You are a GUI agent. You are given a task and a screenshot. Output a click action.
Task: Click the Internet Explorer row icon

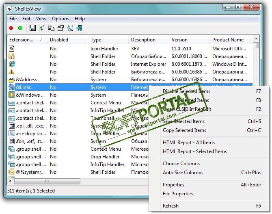pyautogui.click(x=12, y=64)
